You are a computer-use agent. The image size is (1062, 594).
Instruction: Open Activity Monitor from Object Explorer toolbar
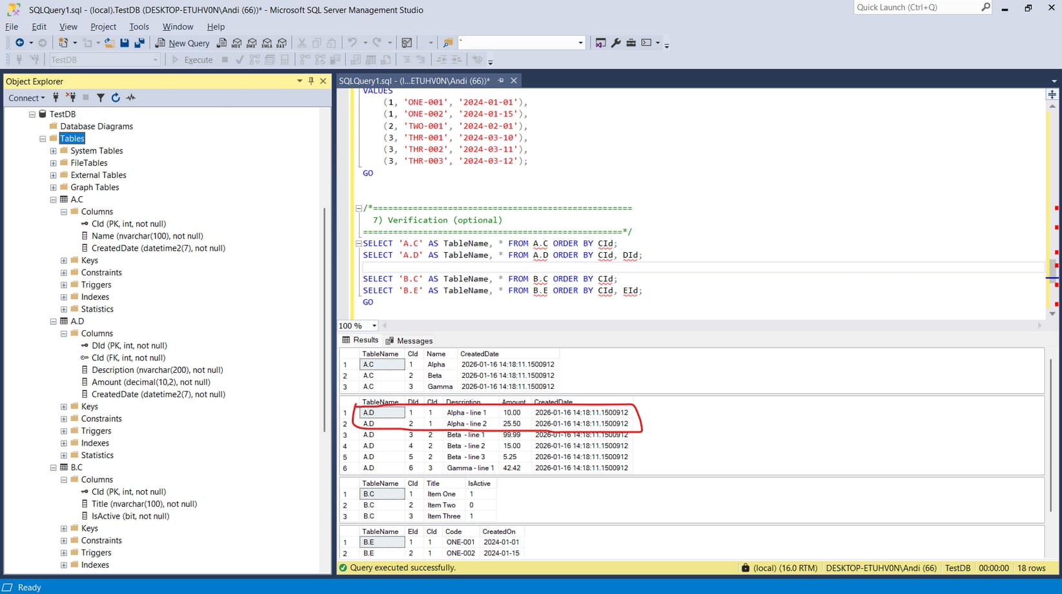[131, 98]
